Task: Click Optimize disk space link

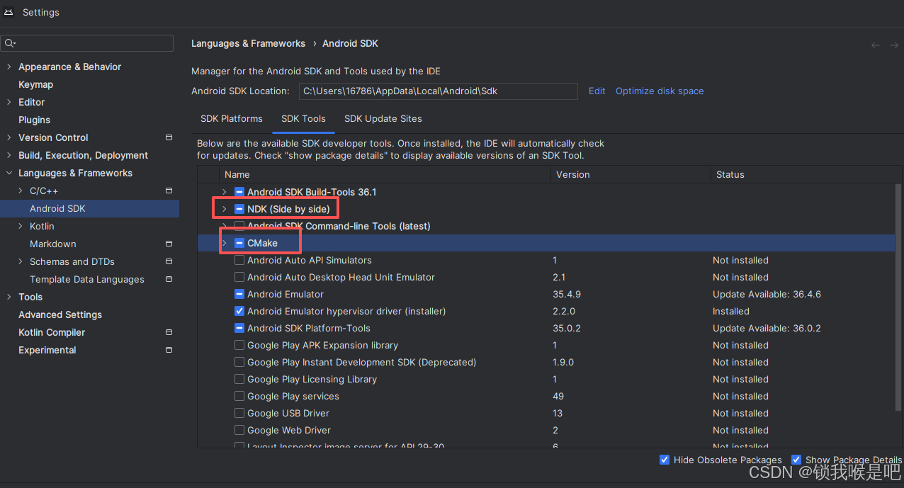Action: tap(660, 91)
